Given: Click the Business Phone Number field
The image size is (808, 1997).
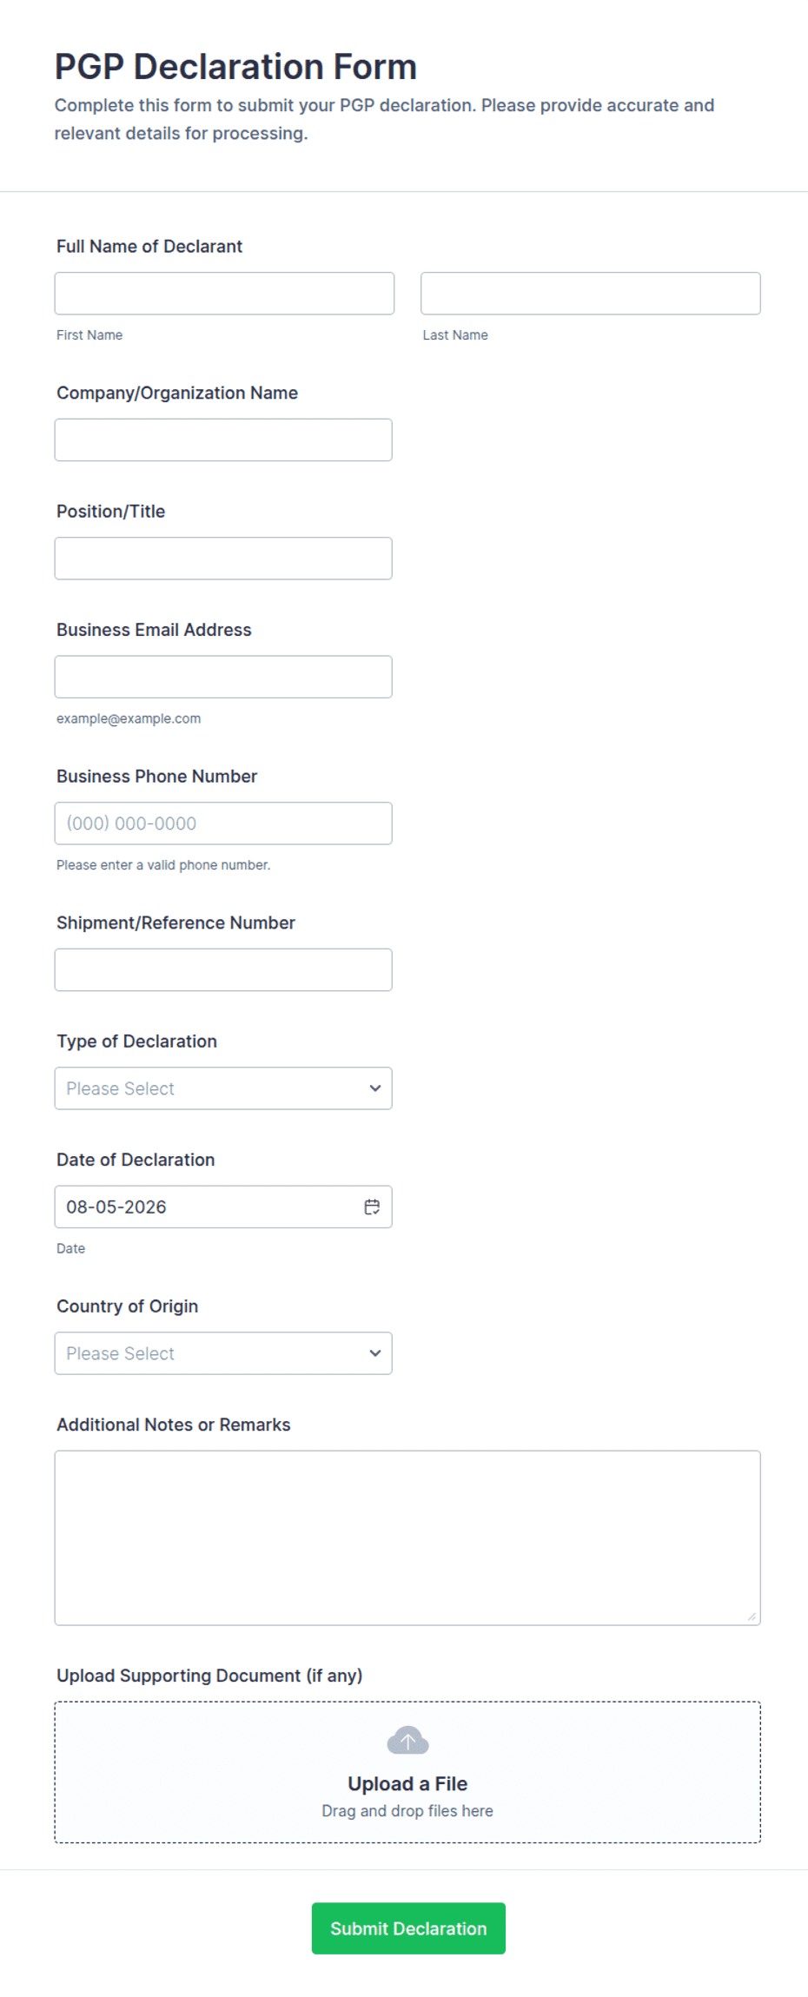Looking at the screenshot, I should click(223, 823).
